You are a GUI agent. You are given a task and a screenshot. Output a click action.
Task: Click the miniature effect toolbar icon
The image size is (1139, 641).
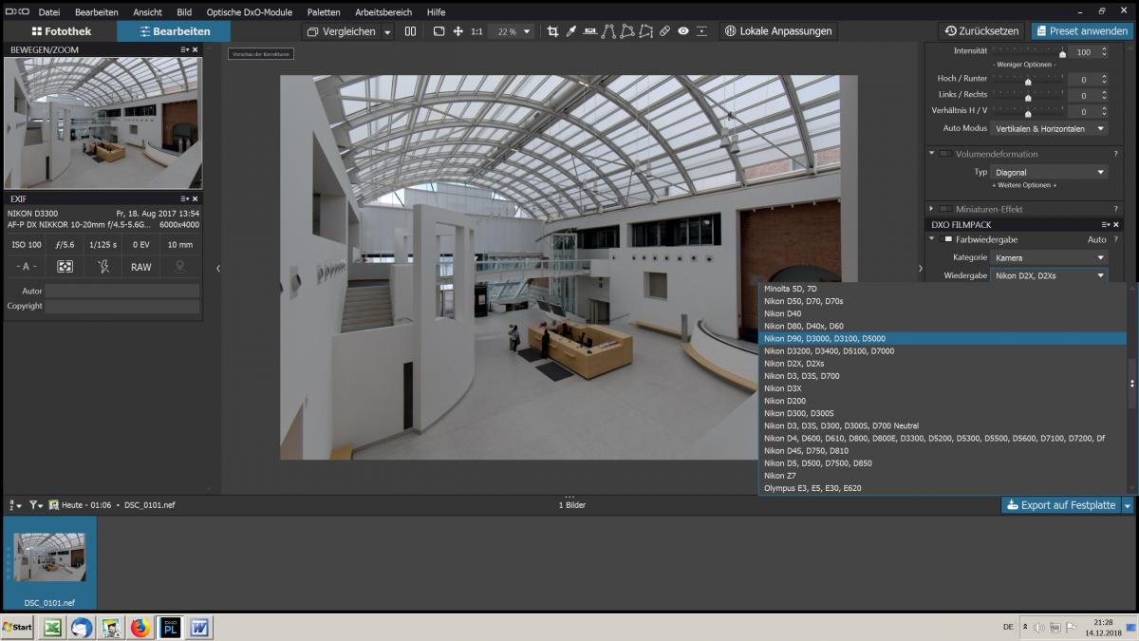[x=701, y=31]
